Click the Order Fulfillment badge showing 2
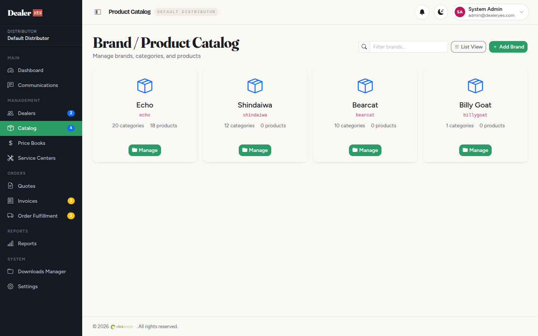 pyautogui.click(x=71, y=216)
